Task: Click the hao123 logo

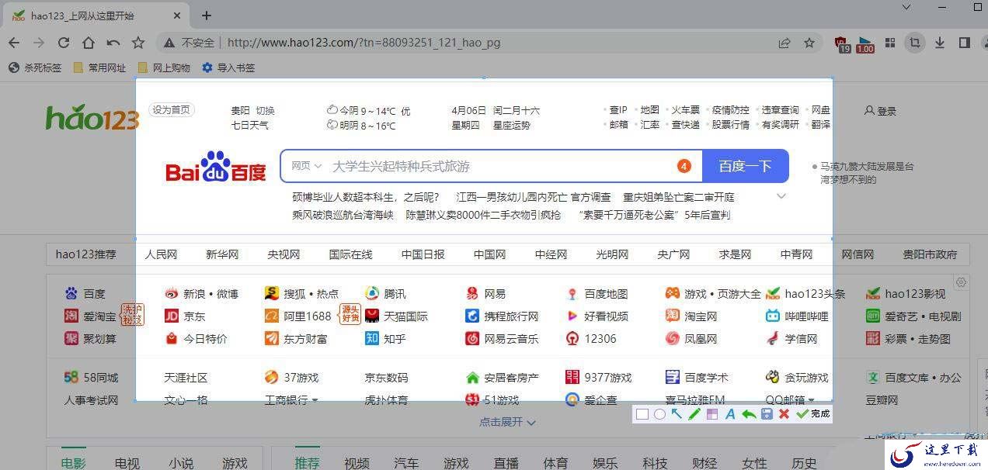Action: pyautogui.click(x=92, y=118)
